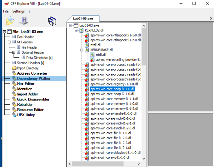Image resolution: width=214 pixels, height=167 pixels.
Task: Select api-ms-win-core-rtlsupport-l1-1-0.dll
Action: point(116,35)
